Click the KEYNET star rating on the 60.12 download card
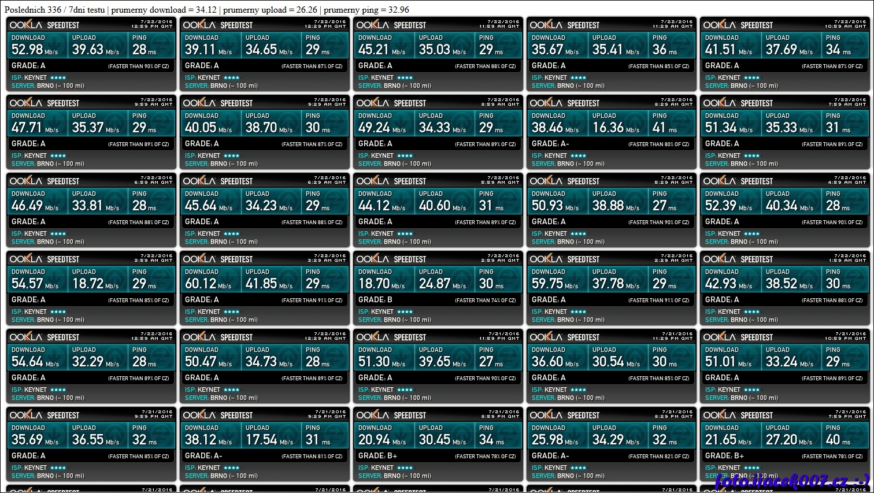Viewport: 874px width, 493px height. click(x=231, y=312)
